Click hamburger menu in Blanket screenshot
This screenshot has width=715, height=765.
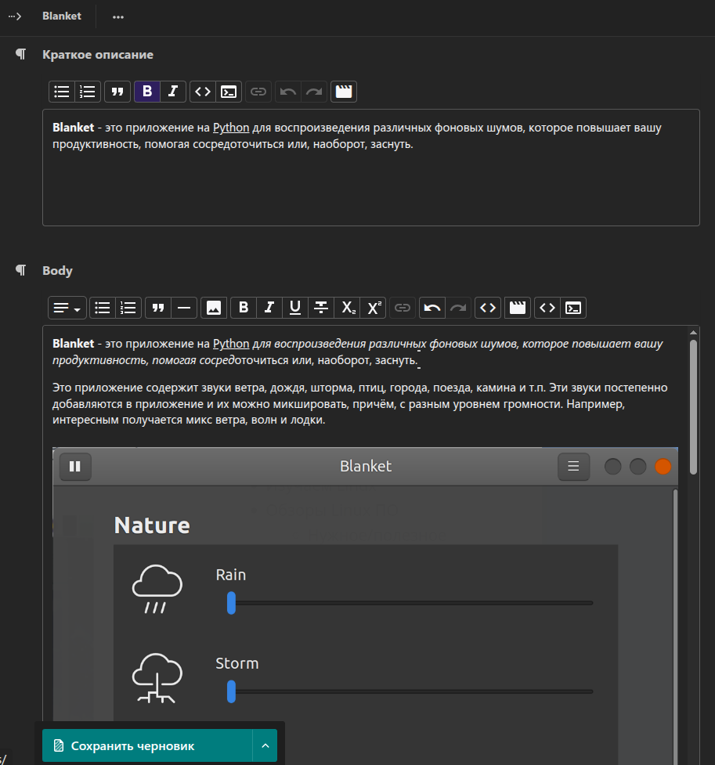click(573, 467)
